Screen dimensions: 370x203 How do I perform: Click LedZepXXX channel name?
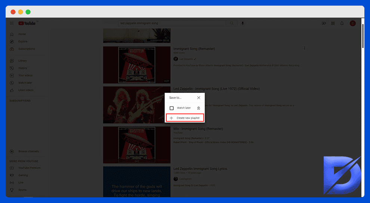click(x=185, y=179)
